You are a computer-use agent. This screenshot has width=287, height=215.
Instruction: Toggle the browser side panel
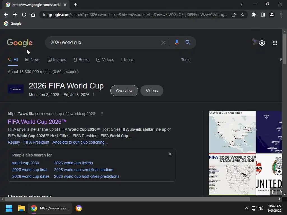[x=263, y=15]
